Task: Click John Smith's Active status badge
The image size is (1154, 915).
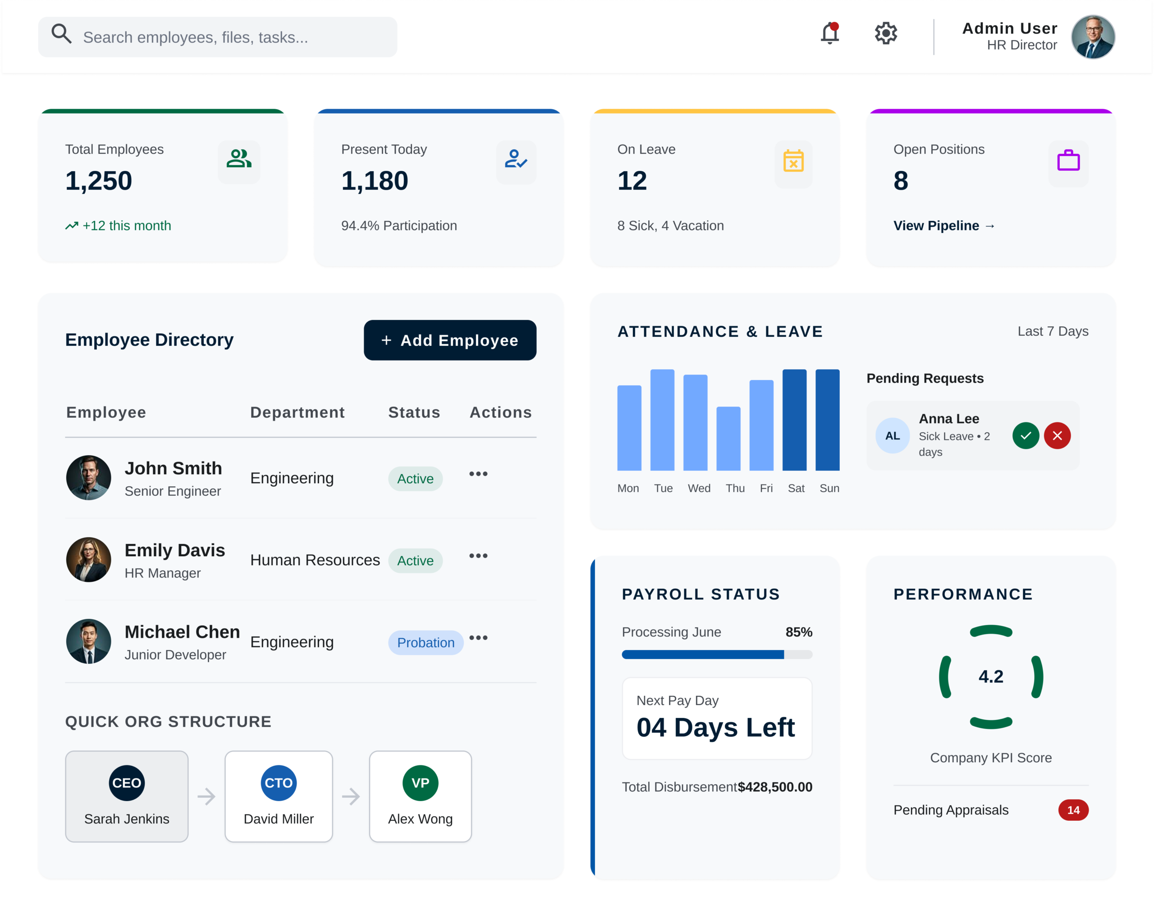Action: [415, 479]
